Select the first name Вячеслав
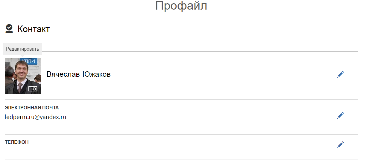This screenshot has height=163, width=369. click(63, 74)
